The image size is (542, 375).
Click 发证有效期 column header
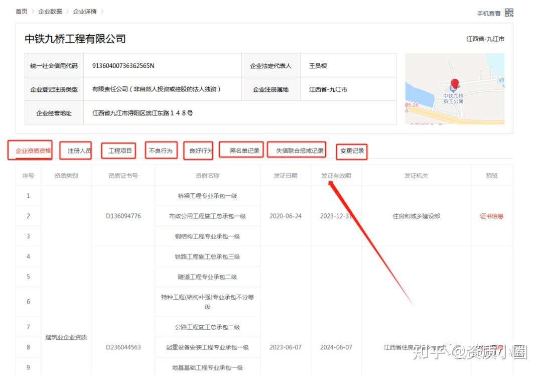336,176
